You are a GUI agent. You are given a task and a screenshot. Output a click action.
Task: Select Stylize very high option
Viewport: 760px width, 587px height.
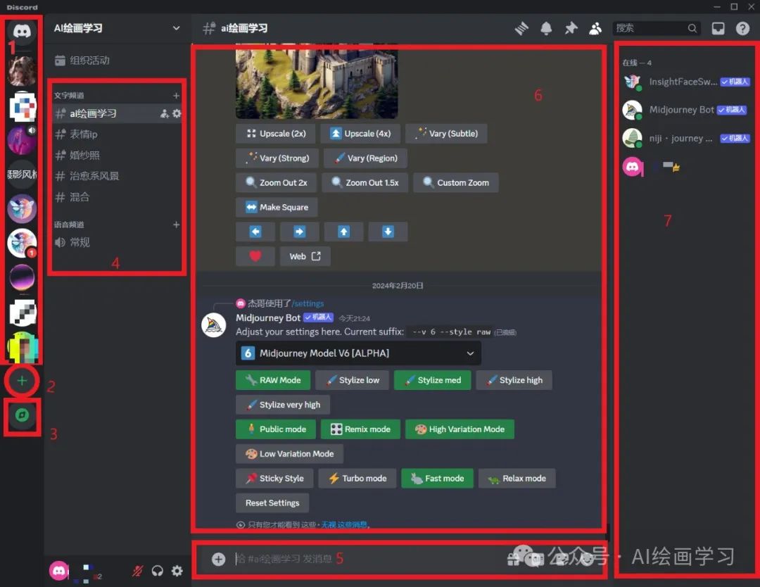click(283, 405)
